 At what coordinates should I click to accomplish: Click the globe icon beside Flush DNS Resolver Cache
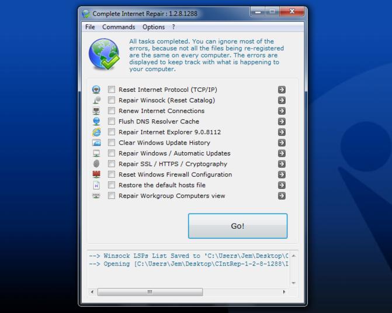96,122
